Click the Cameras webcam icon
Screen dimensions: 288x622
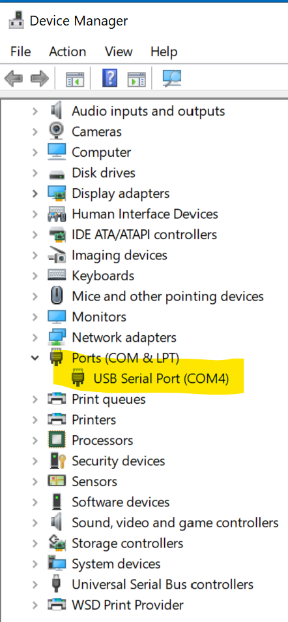point(56,131)
